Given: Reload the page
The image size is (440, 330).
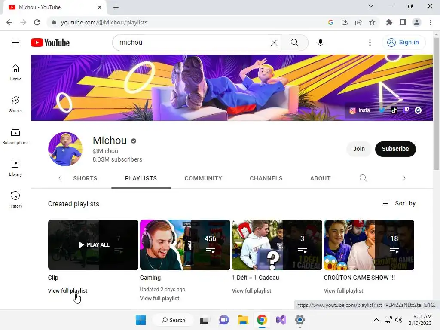Looking at the screenshot, I should point(37,22).
